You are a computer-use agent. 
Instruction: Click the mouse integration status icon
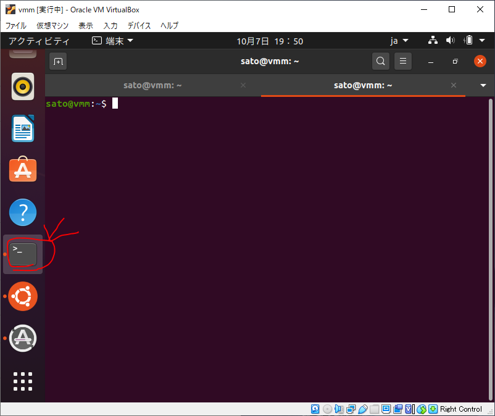(422, 409)
